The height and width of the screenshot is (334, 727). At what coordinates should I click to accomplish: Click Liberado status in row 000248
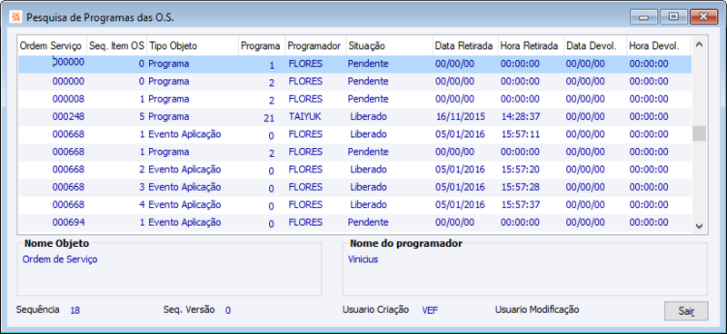point(368,117)
